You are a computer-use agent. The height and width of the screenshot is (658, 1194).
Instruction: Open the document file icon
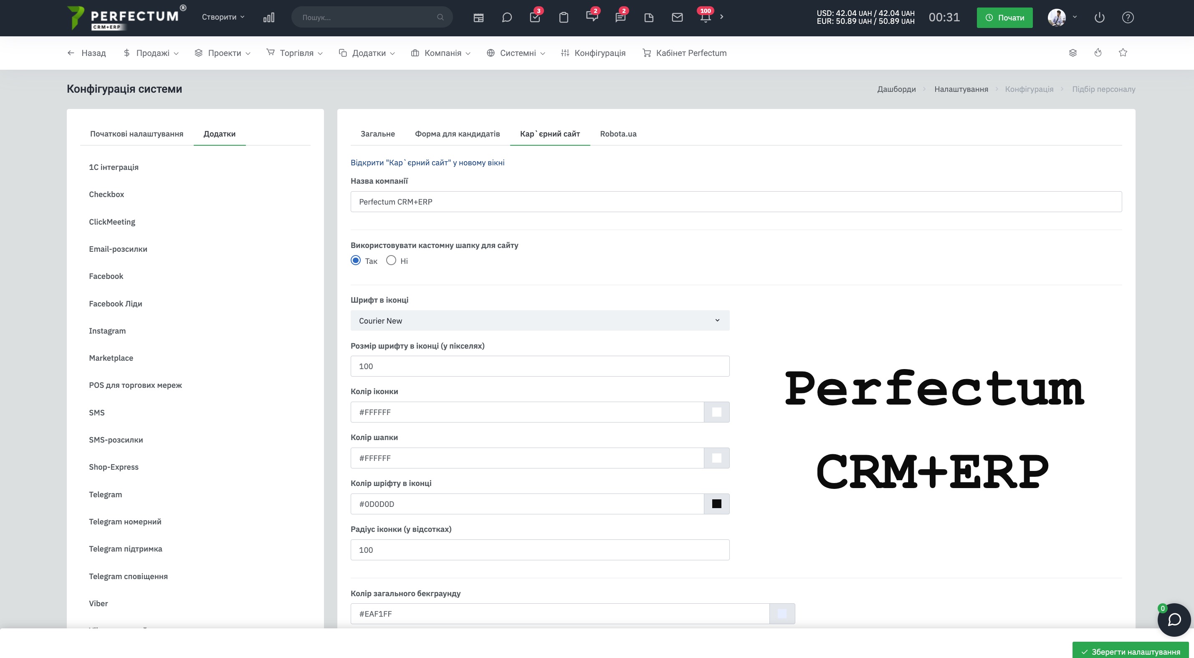[649, 18]
